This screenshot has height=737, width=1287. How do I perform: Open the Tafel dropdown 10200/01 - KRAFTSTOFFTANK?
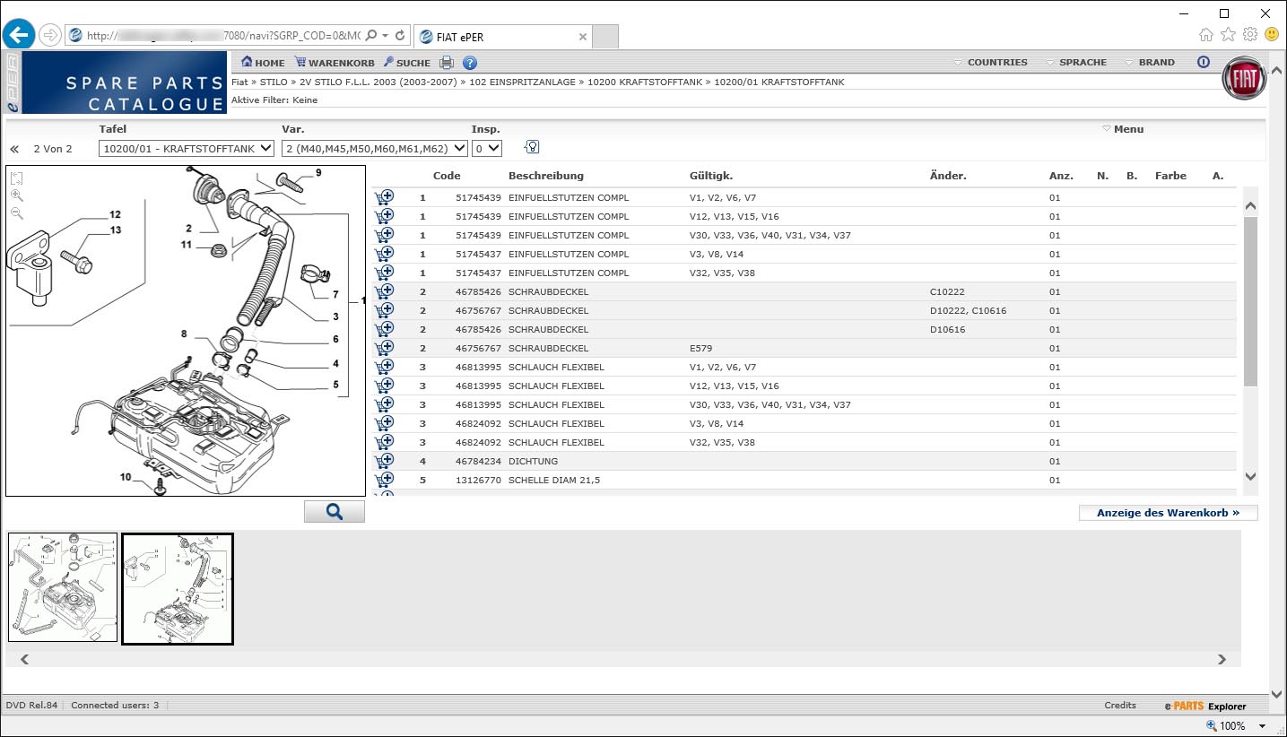(186, 148)
